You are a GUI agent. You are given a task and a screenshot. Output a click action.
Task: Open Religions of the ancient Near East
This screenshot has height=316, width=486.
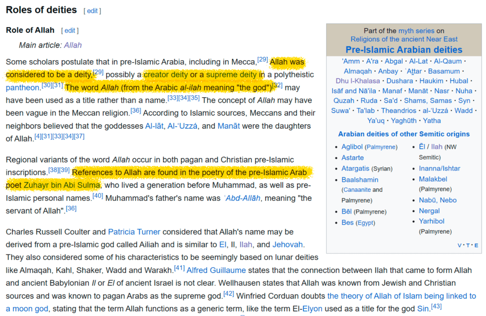pyautogui.click(x=404, y=39)
